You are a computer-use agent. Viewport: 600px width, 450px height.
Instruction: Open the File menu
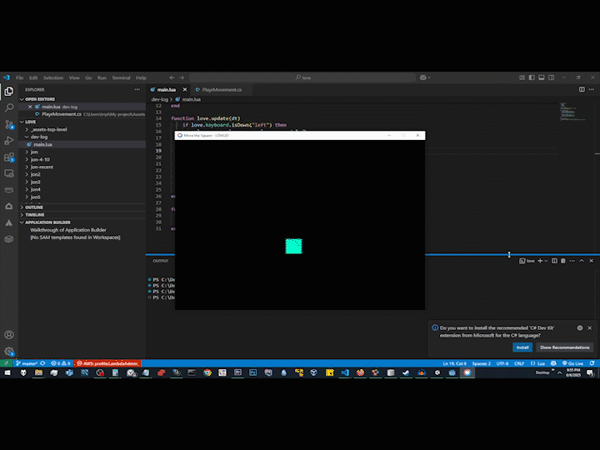(x=19, y=77)
